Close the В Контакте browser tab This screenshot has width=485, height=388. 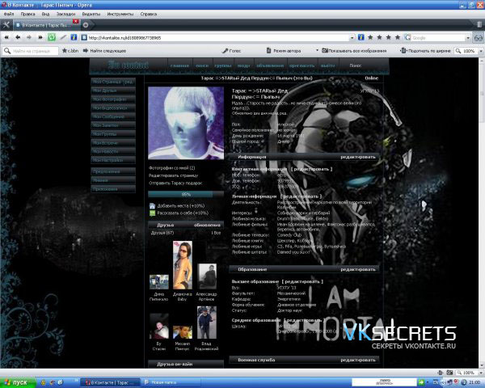(x=75, y=21)
